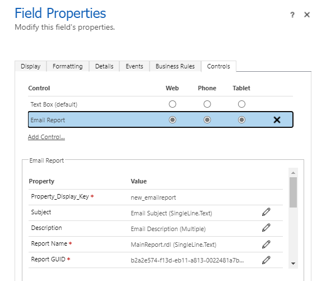Viewport: 326px width, 281px height.
Task: Edit the Report Name property pencil icon
Action: pos(266,245)
